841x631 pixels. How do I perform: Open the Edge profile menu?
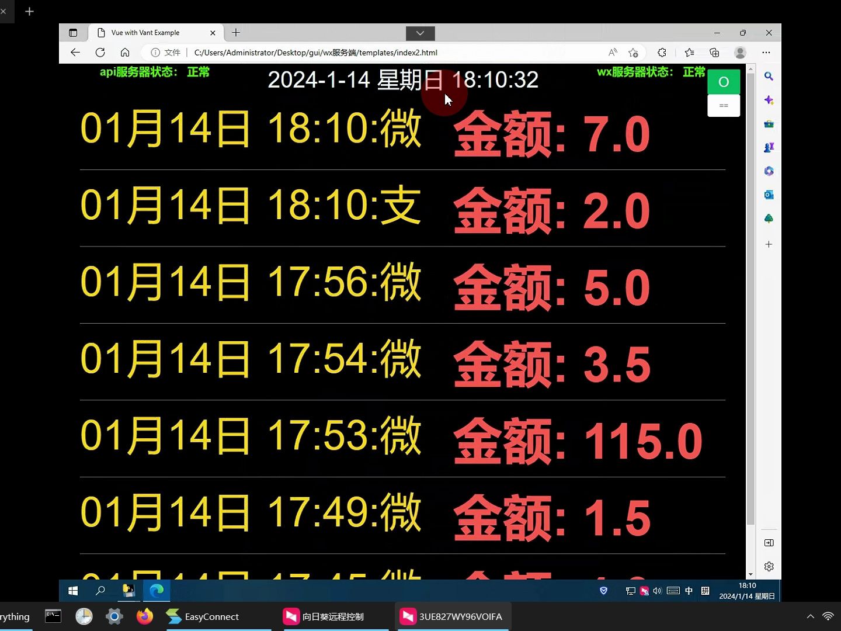pyautogui.click(x=740, y=53)
